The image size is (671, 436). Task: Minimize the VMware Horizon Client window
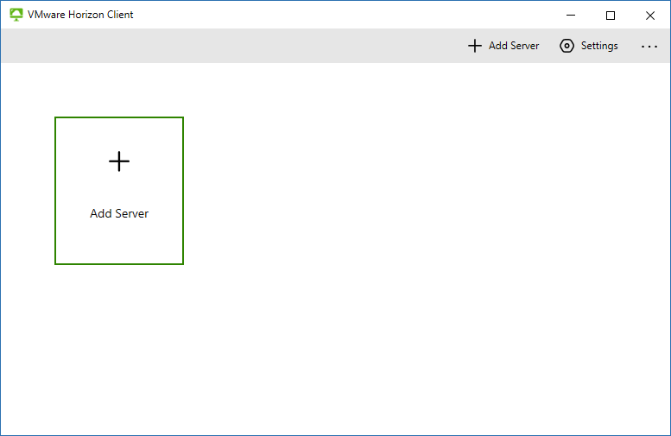(571, 15)
